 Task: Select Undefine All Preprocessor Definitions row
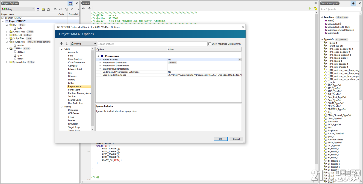[x=168, y=72]
